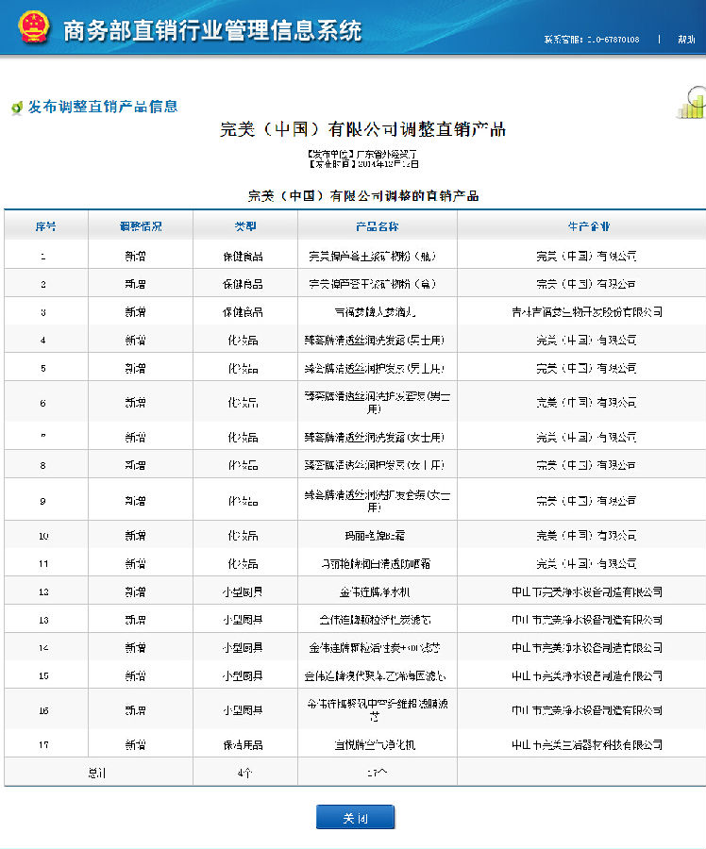The image size is (706, 849).
Task: Click the granular activated carbon filter name, row 13
Action: pyautogui.click(x=375, y=620)
